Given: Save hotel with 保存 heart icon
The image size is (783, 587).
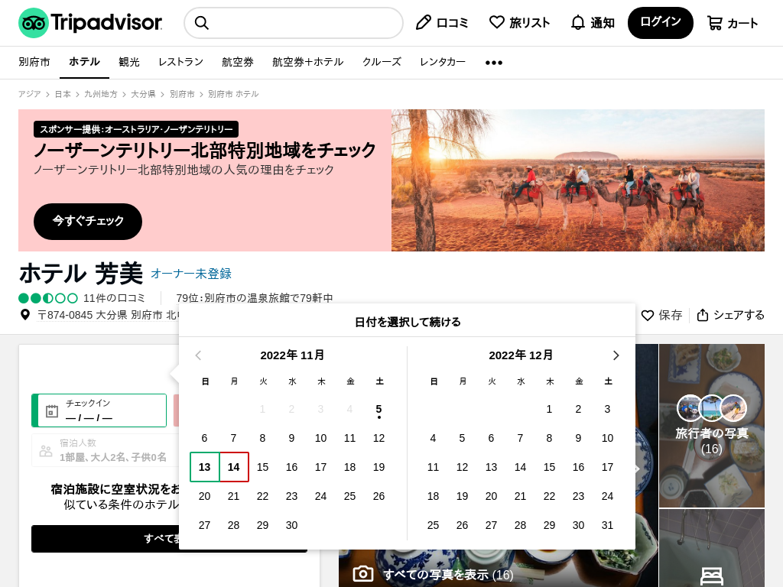Looking at the screenshot, I should (x=648, y=315).
